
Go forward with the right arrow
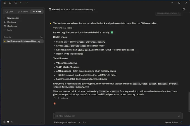[x=27, y=3]
